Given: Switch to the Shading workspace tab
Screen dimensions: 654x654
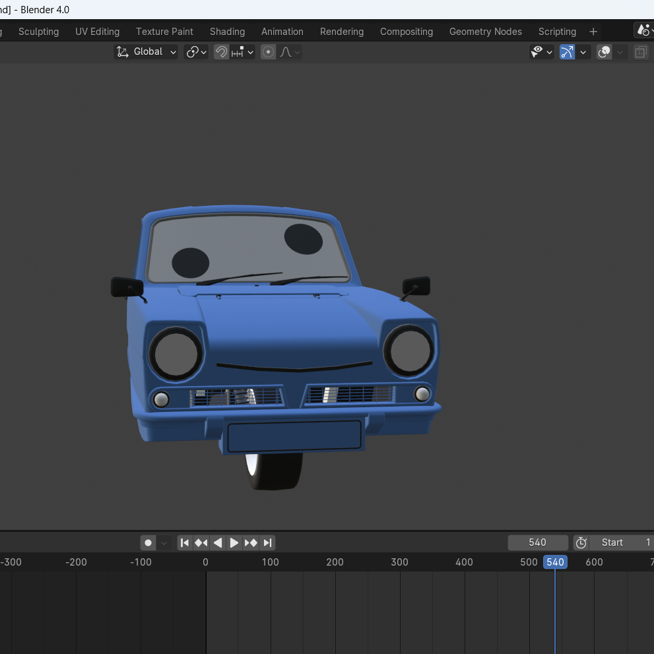Looking at the screenshot, I should point(227,32).
